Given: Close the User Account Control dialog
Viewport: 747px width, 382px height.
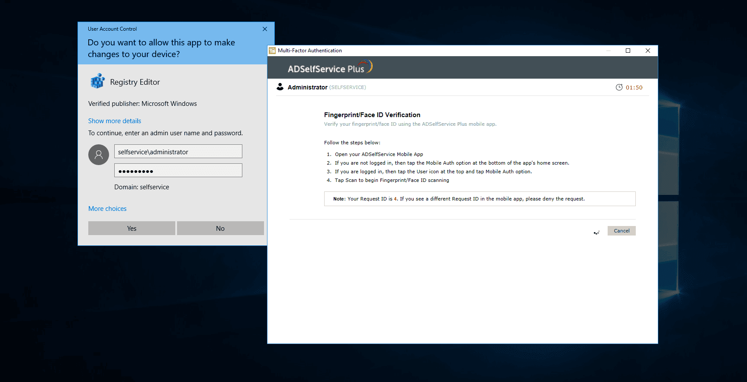Looking at the screenshot, I should (x=265, y=29).
